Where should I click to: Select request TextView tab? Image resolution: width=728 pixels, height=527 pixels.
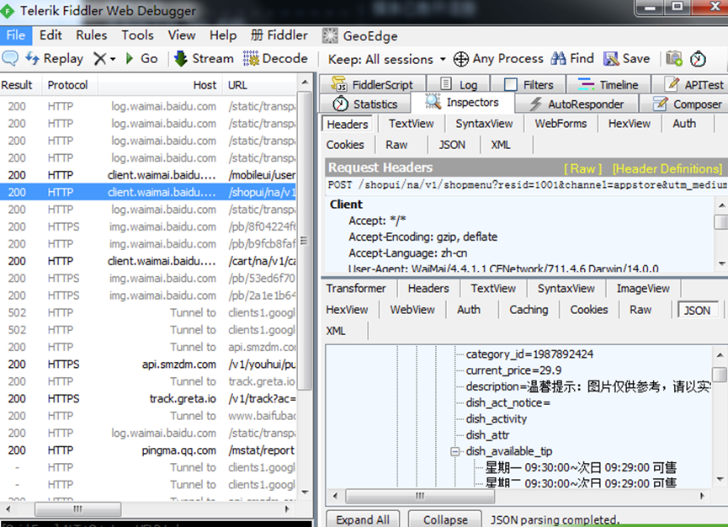(411, 124)
